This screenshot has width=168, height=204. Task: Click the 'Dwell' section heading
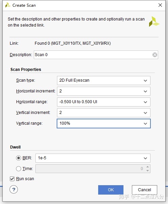click(16, 147)
